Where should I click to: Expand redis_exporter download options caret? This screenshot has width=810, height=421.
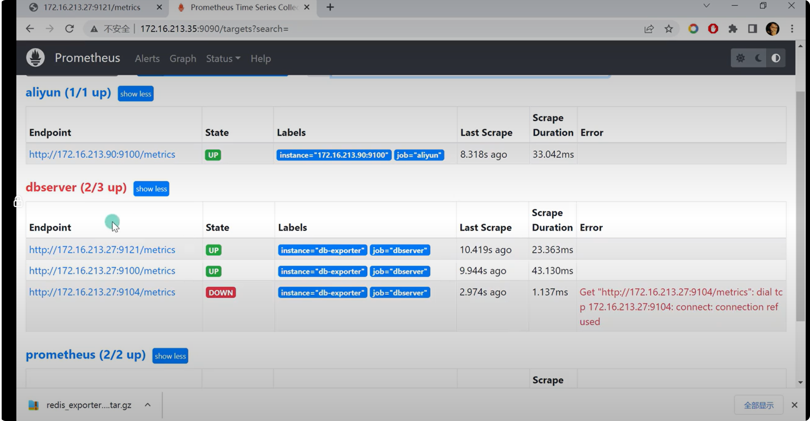(x=147, y=405)
